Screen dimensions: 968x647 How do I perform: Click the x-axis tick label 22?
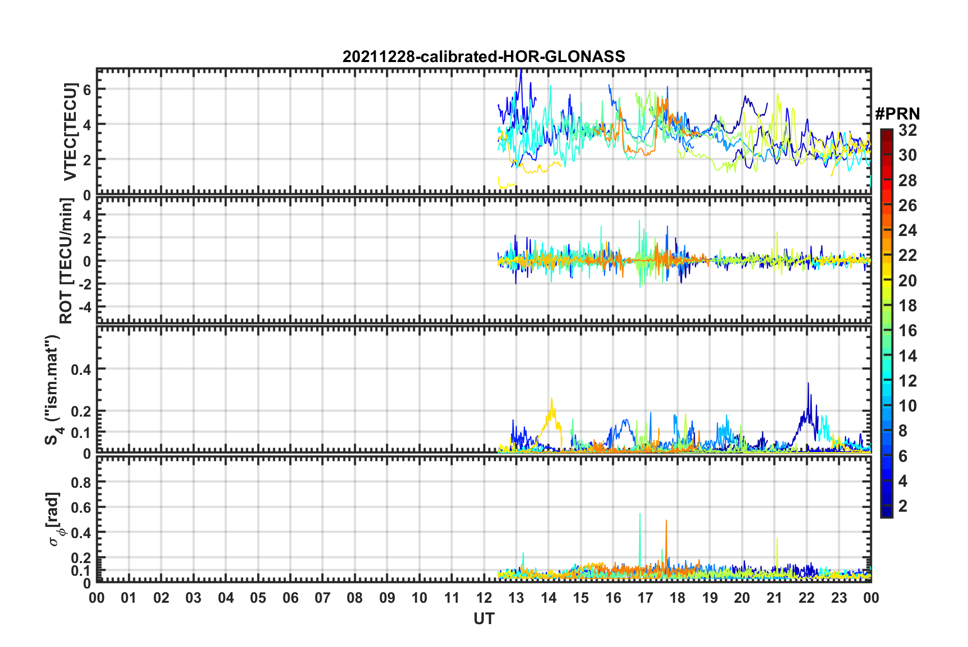pos(807,598)
